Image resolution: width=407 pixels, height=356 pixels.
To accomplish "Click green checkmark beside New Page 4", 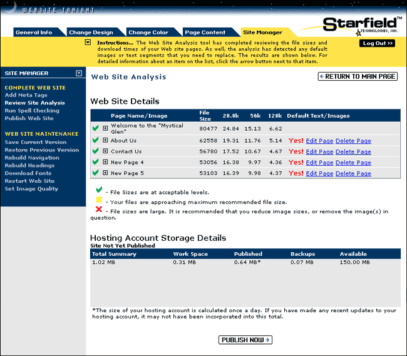I will (96, 161).
